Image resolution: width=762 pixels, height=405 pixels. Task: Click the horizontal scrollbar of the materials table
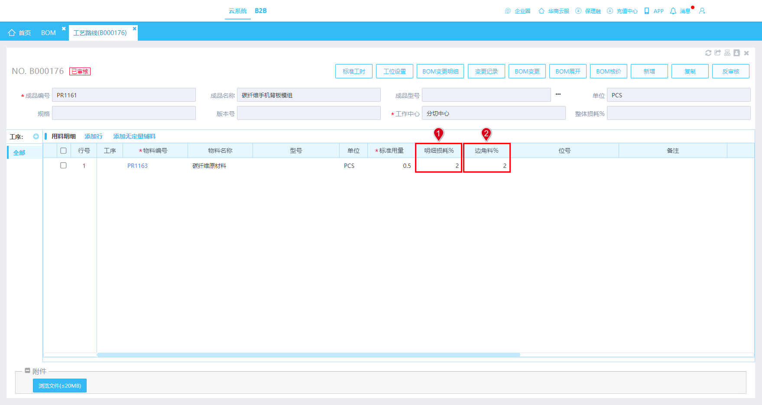coord(308,355)
